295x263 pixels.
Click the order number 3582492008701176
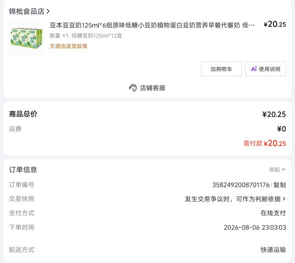[x=241, y=185]
